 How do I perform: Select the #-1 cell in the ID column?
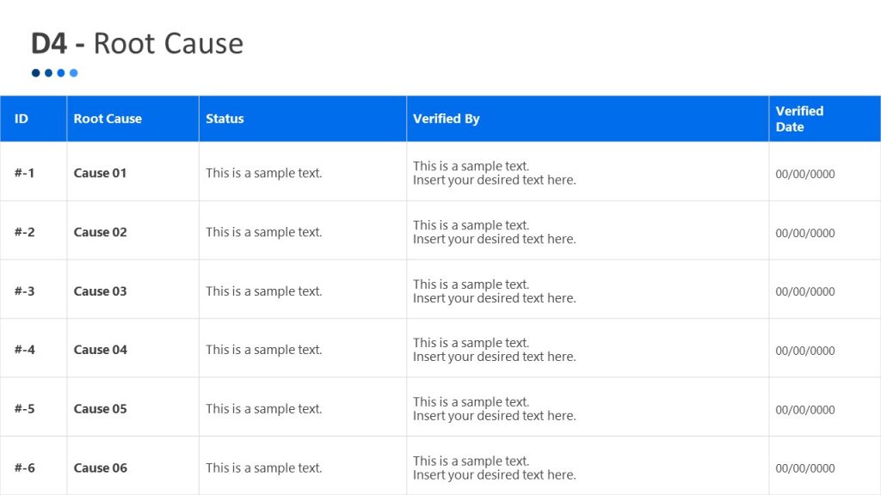(22, 173)
